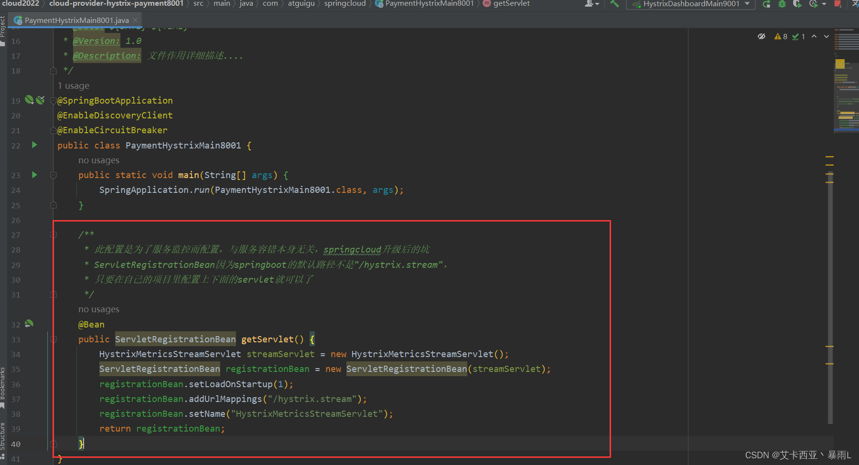Click the Spring autowired candidates gutter icon line 19
The image size is (859, 465).
pos(41,100)
